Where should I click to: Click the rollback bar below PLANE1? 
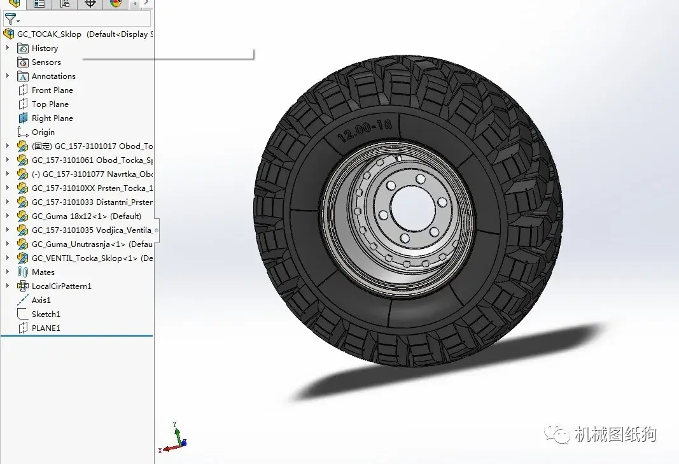[76, 335]
